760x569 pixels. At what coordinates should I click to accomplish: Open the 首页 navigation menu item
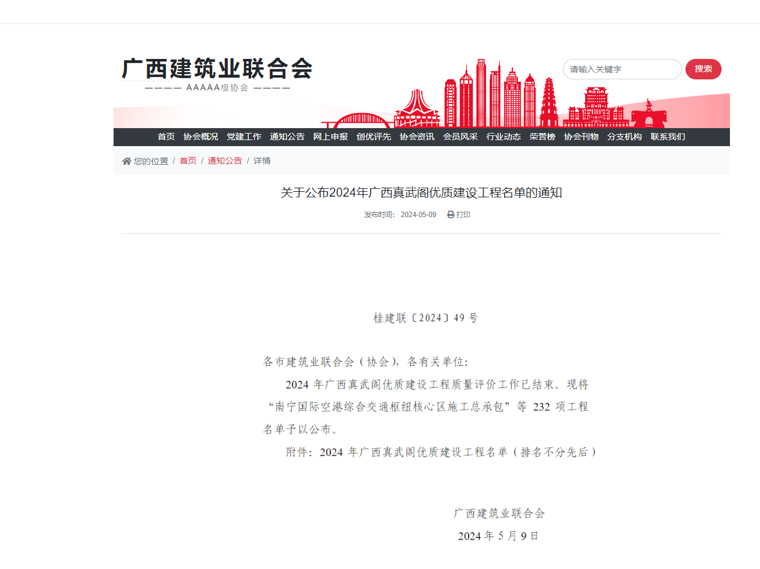click(x=166, y=137)
